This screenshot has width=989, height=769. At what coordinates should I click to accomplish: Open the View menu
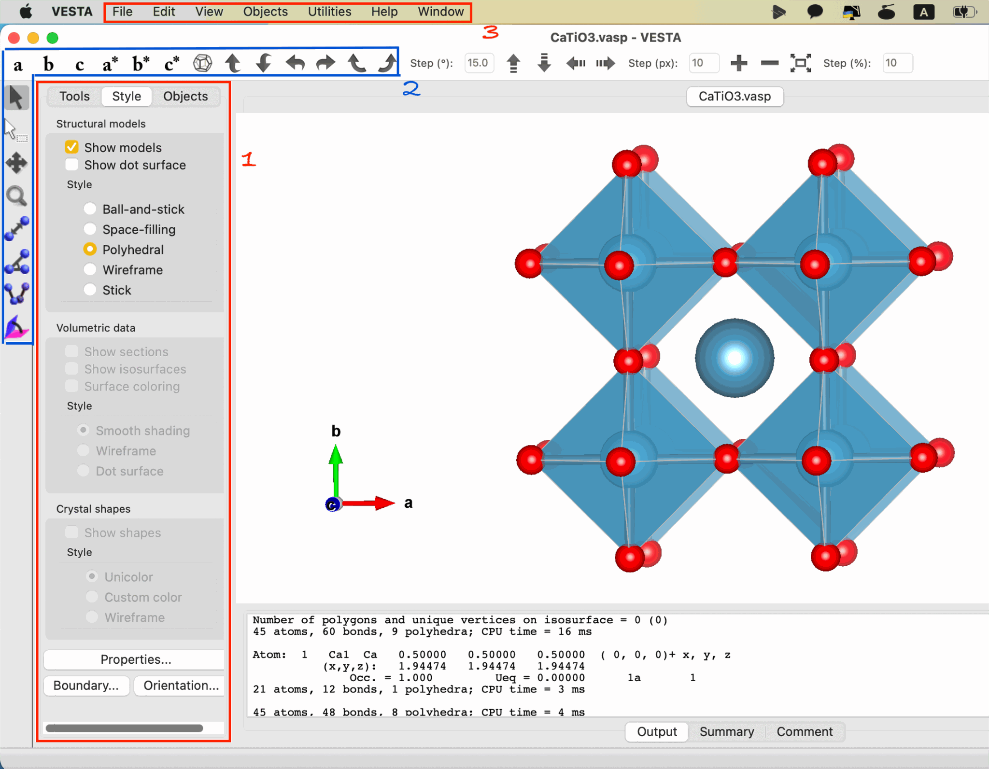[x=209, y=12]
